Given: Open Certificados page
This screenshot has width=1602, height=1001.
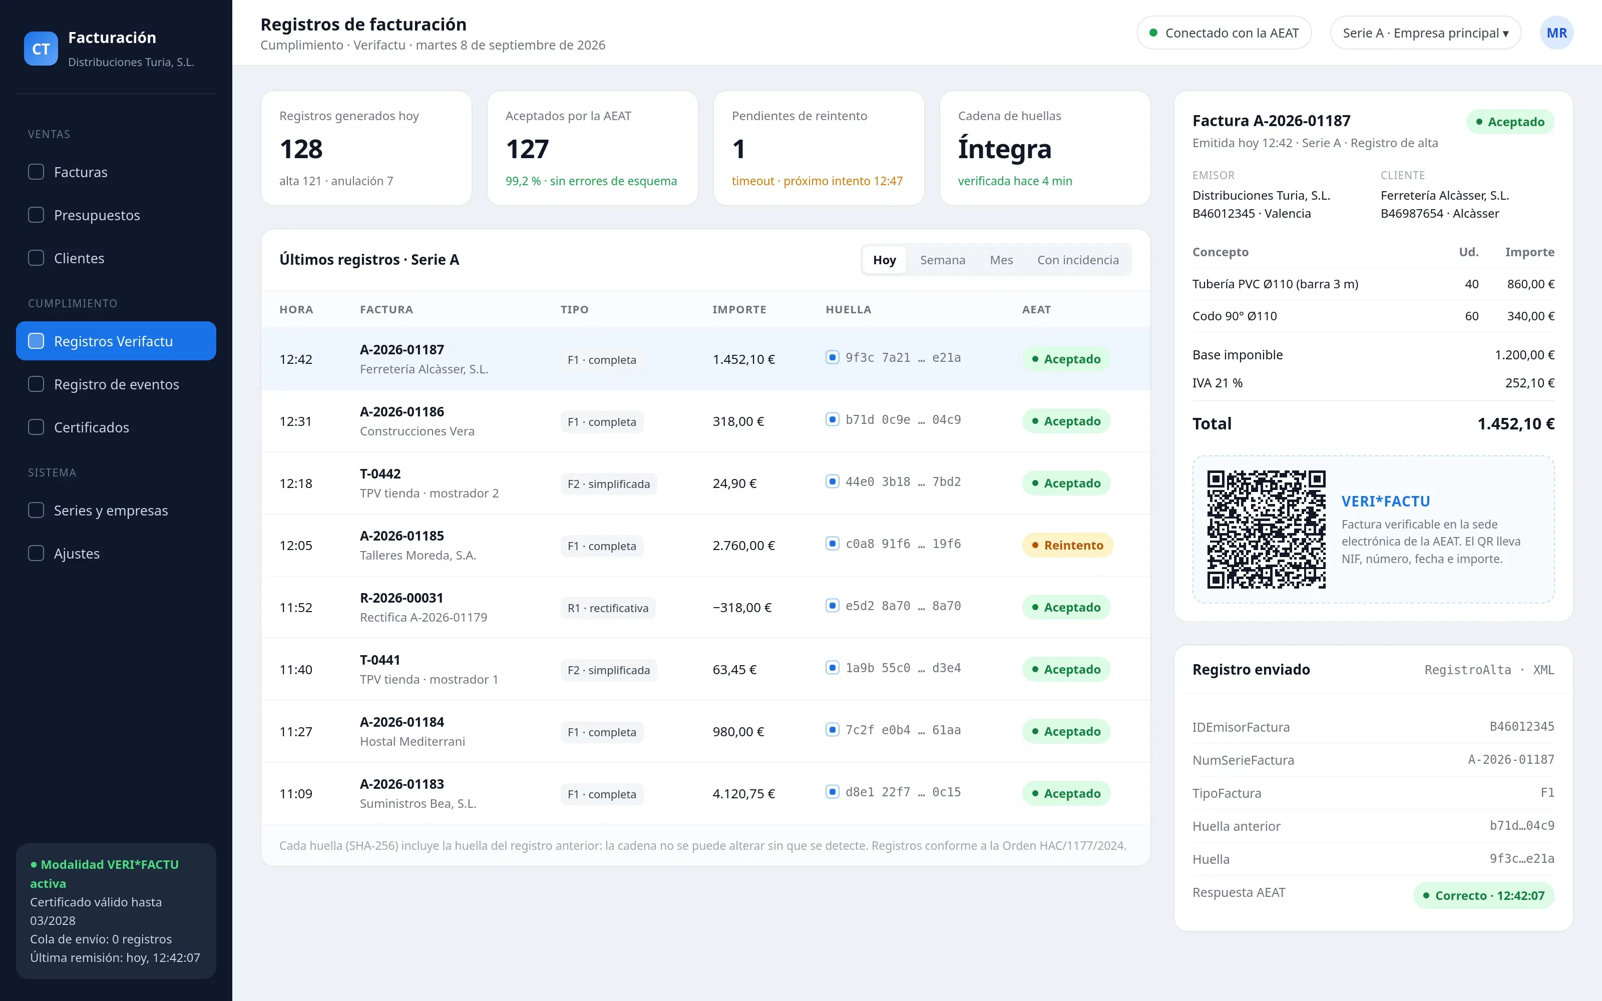Looking at the screenshot, I should 116,427.
